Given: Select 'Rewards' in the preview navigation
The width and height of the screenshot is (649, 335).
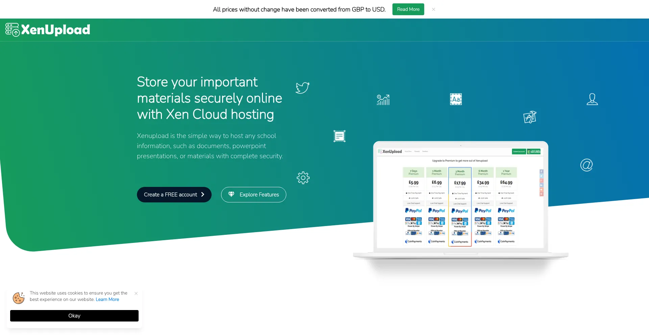Looking at the screenshot, I should tap(417, 151).
